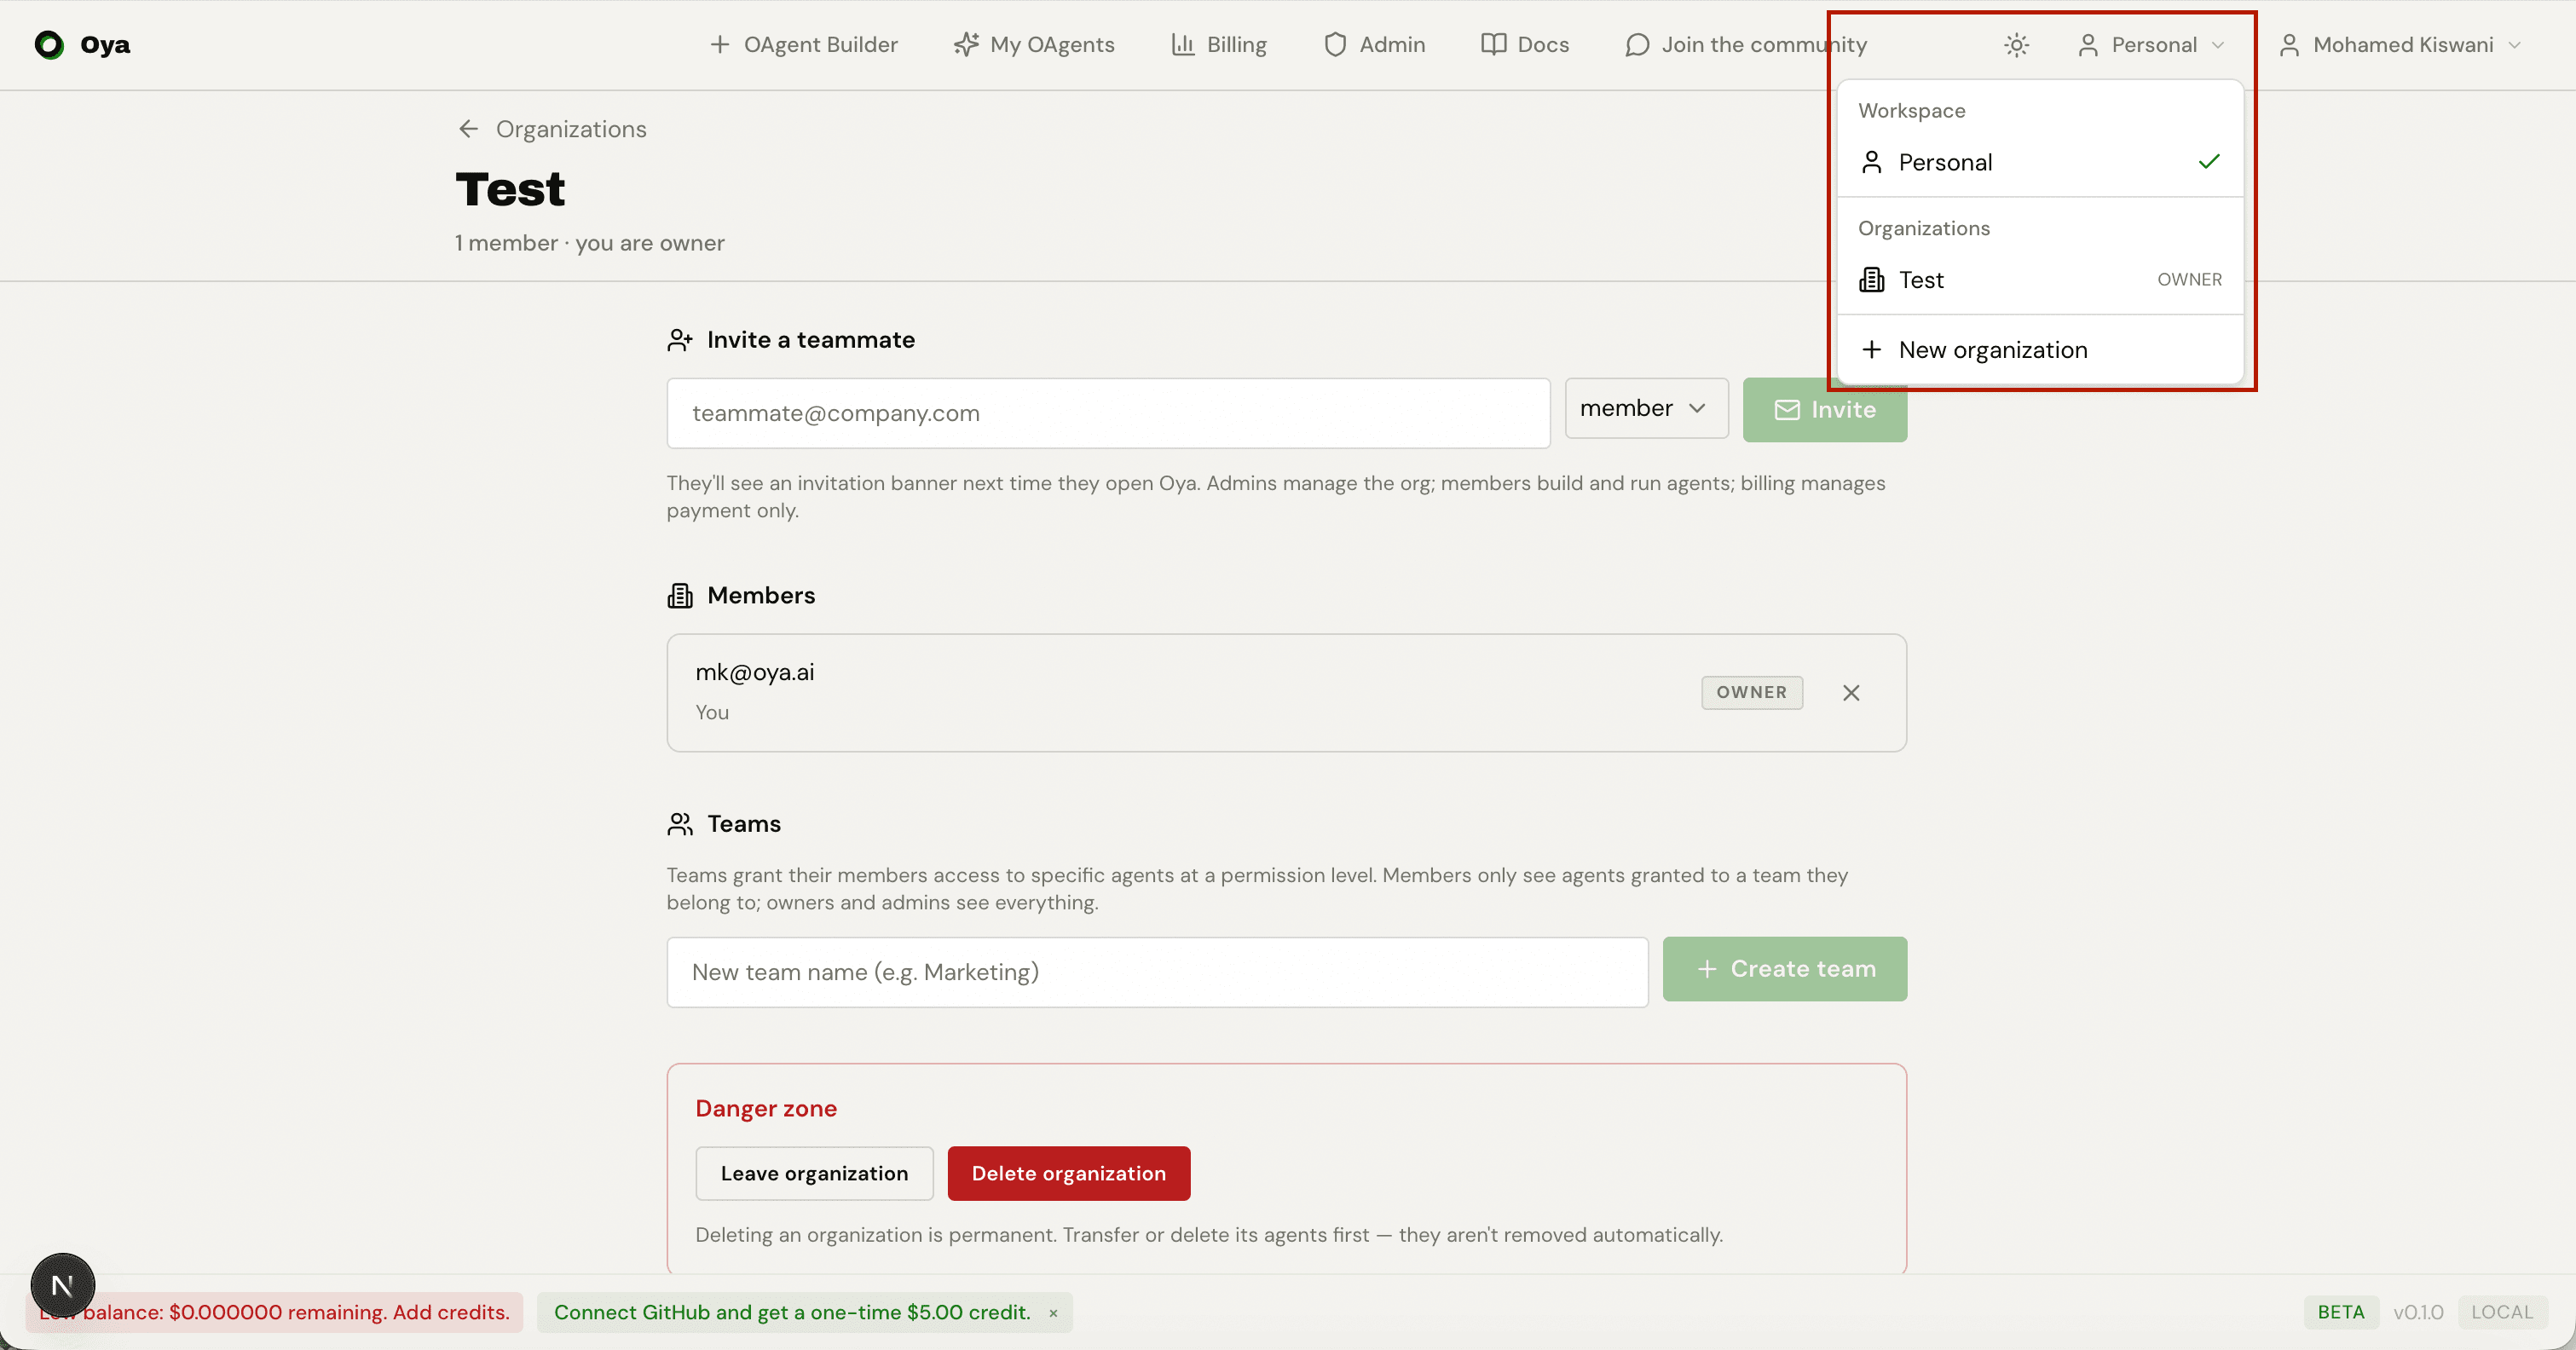
Task: Click the LOCAL environment label
Action: tap(2502, 1312)
